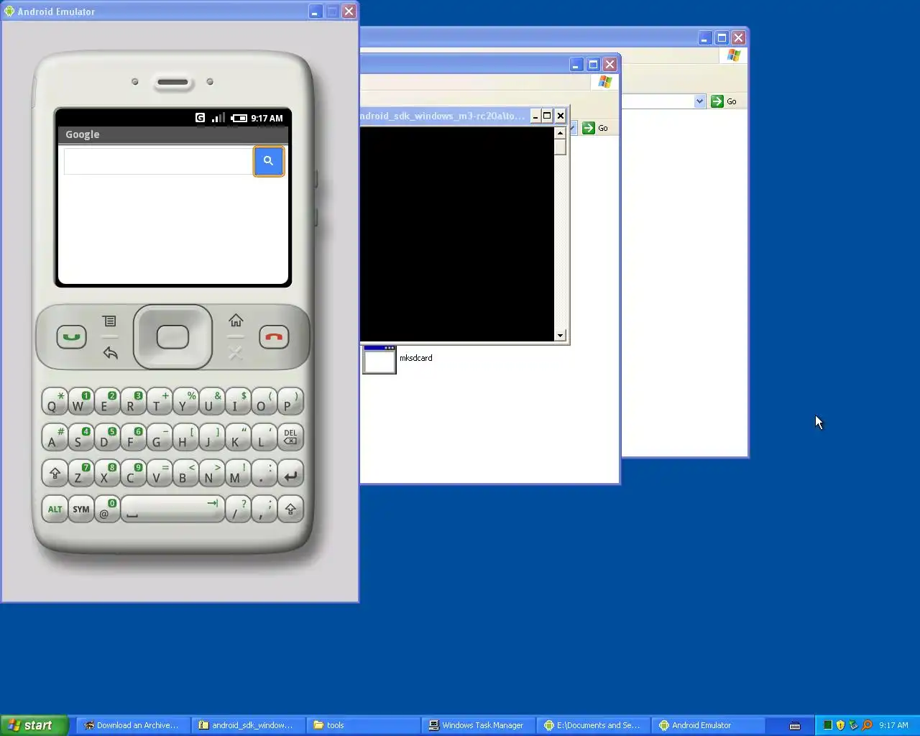Screen dimensions: 920x736
Task: Tap the left shift key on keyboard
Action: (x=55, y=474)
